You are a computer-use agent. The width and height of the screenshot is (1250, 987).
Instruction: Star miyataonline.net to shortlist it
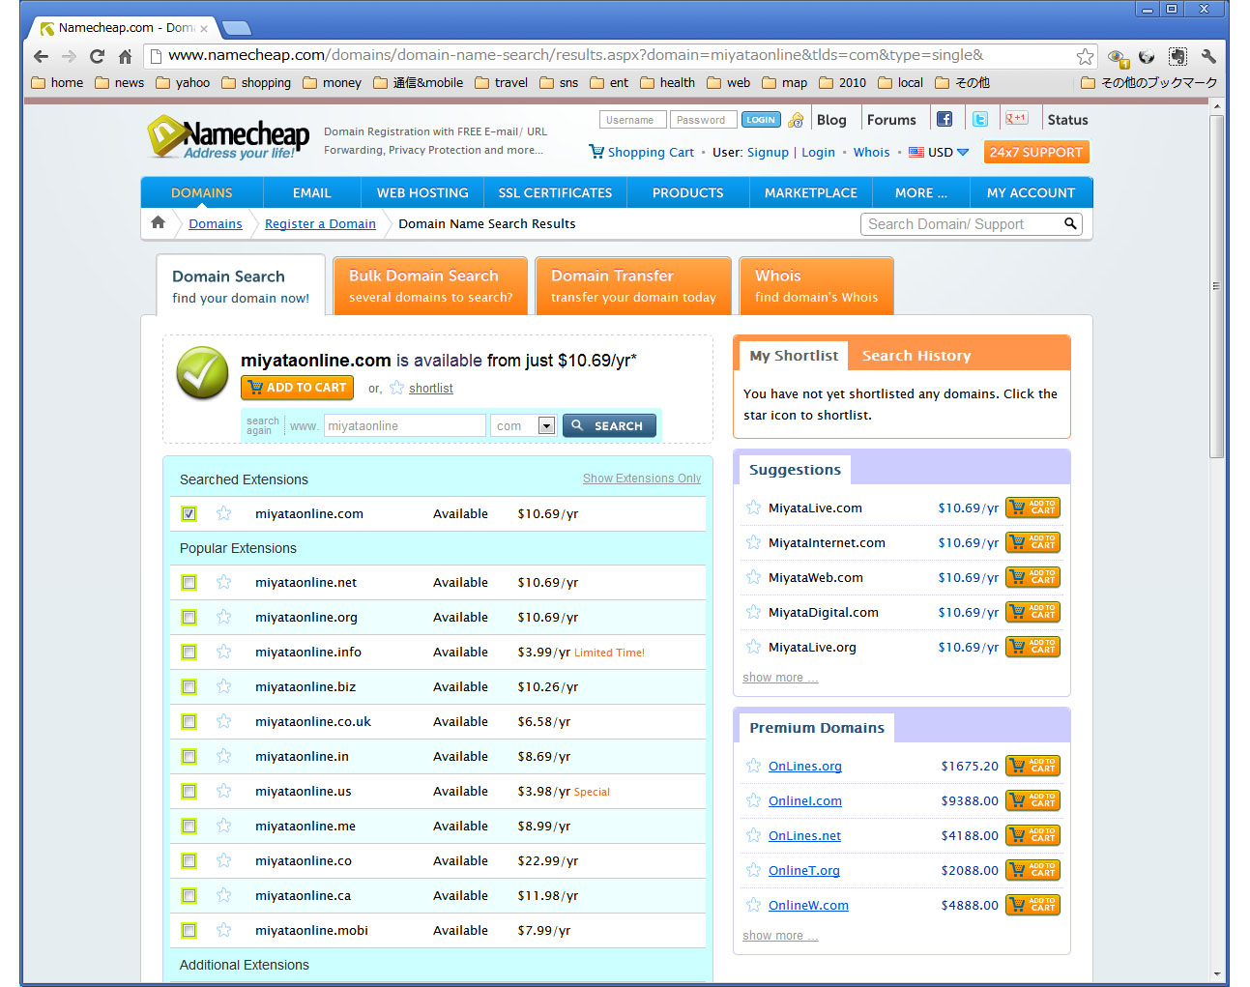click(x=224, y=582)
